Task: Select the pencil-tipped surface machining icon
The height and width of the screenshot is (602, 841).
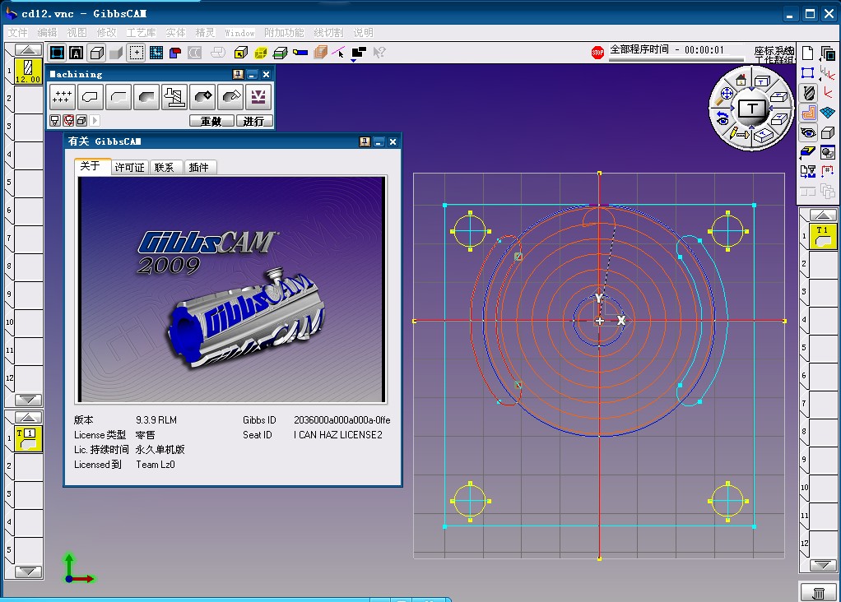Action: click(230, 96)
